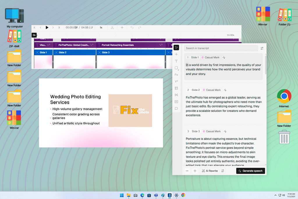Screen dimensions: 298x199
Task: Select the pointer selection tool
Action: (176, 47)
